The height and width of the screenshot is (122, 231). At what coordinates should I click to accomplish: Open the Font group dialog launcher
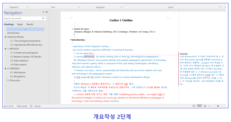coord(79,7)
